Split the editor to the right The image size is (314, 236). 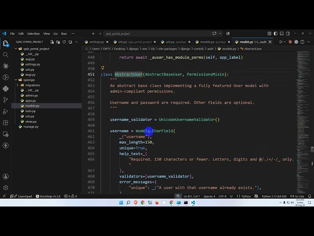[x=302, y=42]
